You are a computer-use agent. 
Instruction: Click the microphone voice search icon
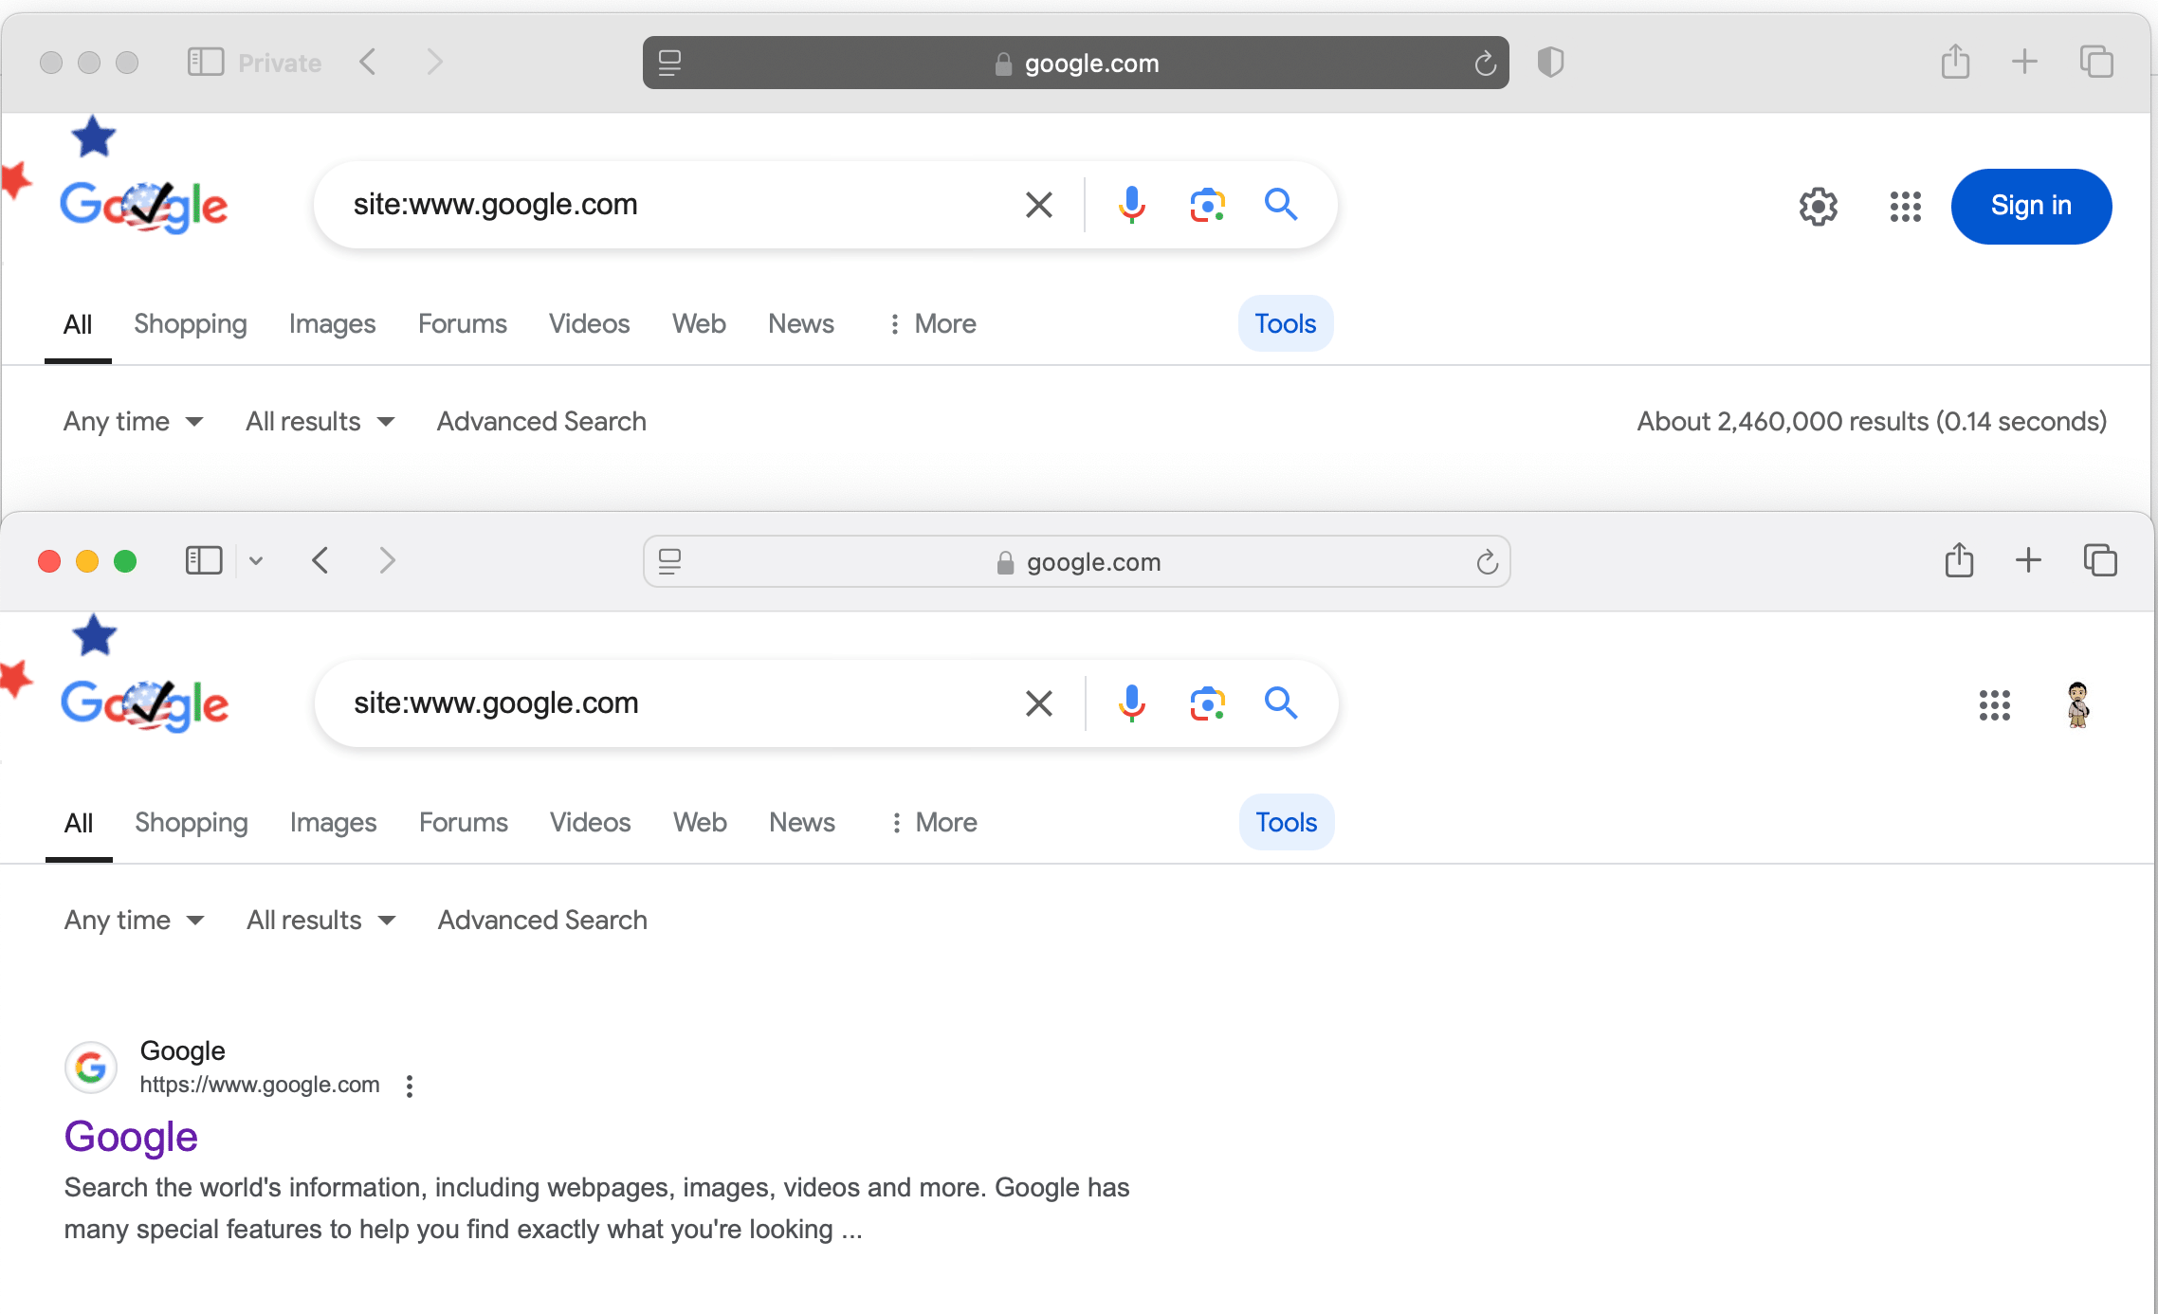click(1130, 205)
